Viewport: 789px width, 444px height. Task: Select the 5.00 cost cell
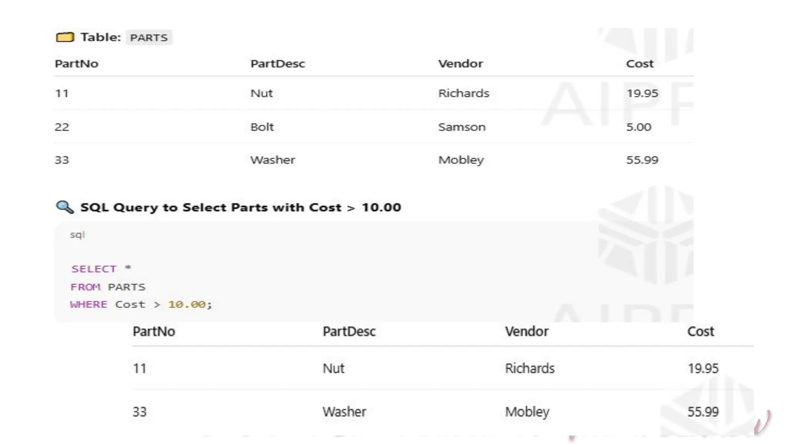pos(638,127)
